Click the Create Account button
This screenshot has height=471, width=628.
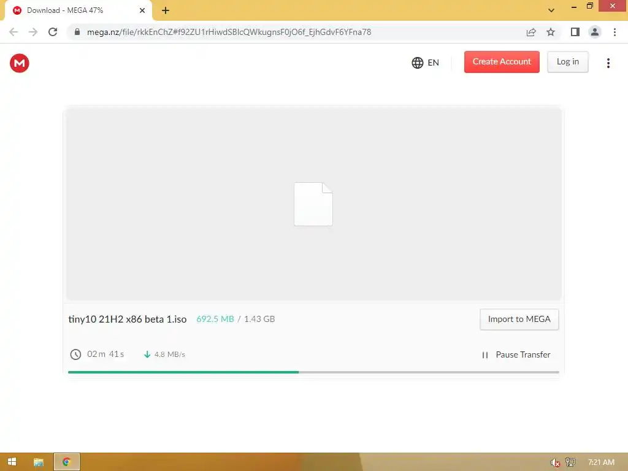502,62
